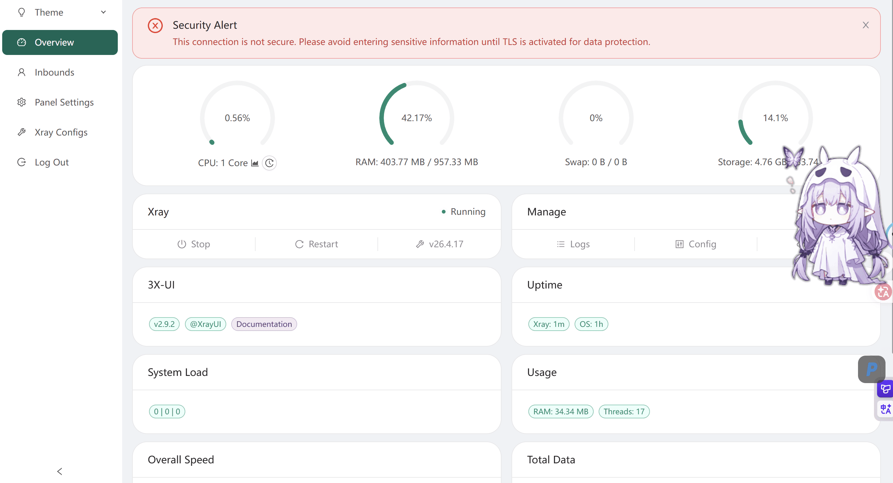Open the purple chat assistant icon
This screenshot has width=893, height=483.
point(886,389)
